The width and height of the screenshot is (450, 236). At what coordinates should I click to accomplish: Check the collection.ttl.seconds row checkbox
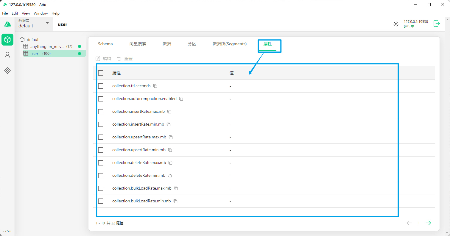(x=101, y=86)
